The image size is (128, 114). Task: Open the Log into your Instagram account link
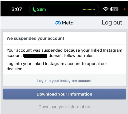(x=64, y=81)
